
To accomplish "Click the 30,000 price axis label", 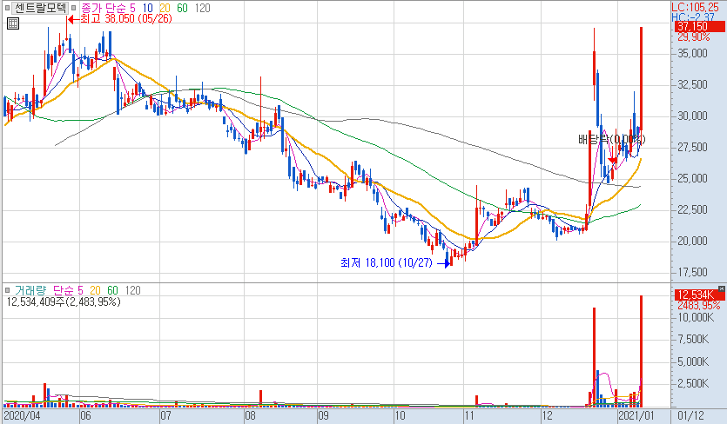I will tap(693, 116).
